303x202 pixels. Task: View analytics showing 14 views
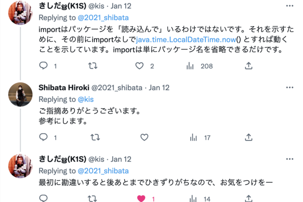(194, 199)
